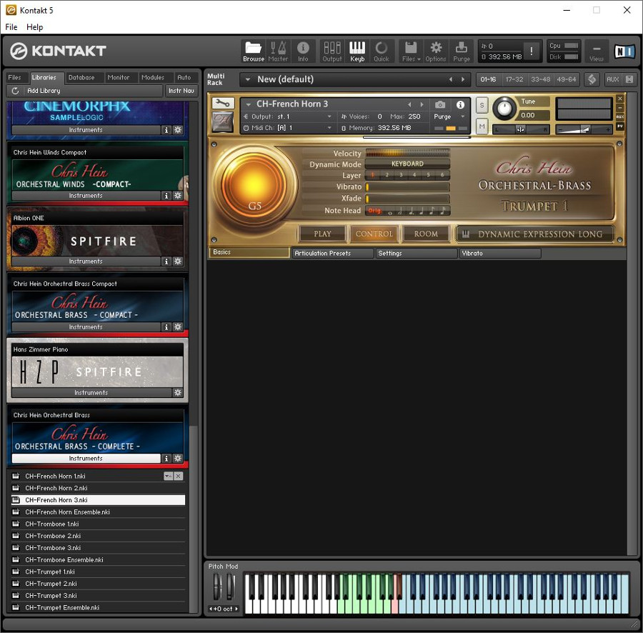The image size is (643, 633).
Task: Show the instrument info icon in header
Action: pos(460,104)
